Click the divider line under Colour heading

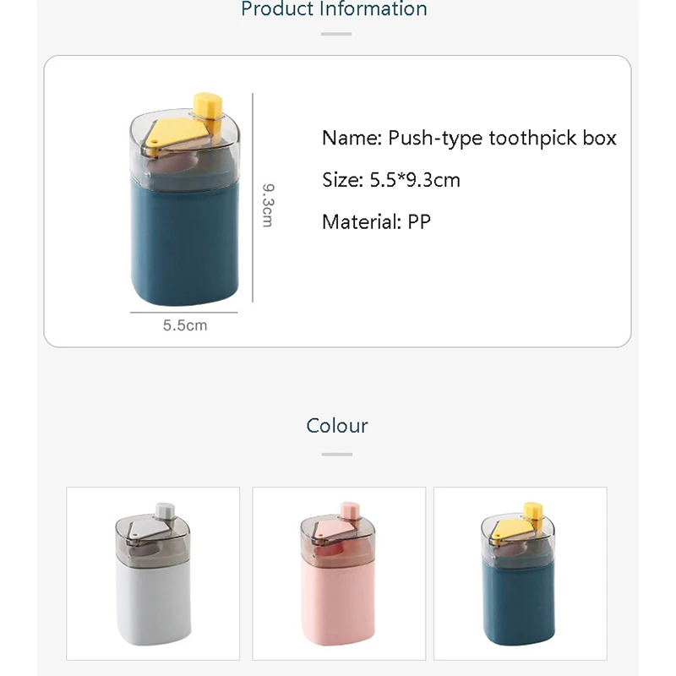[336, 455]
